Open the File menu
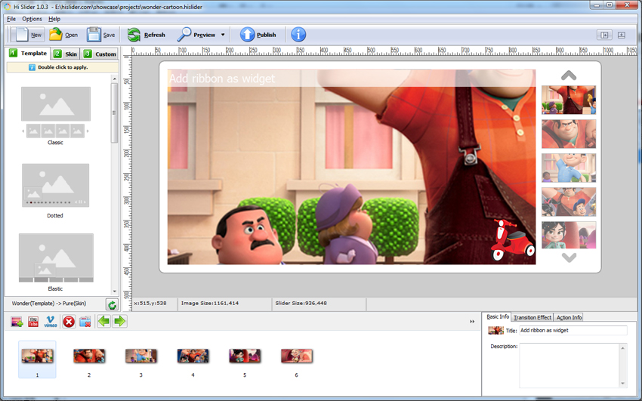642x401 pixels. 11,19
